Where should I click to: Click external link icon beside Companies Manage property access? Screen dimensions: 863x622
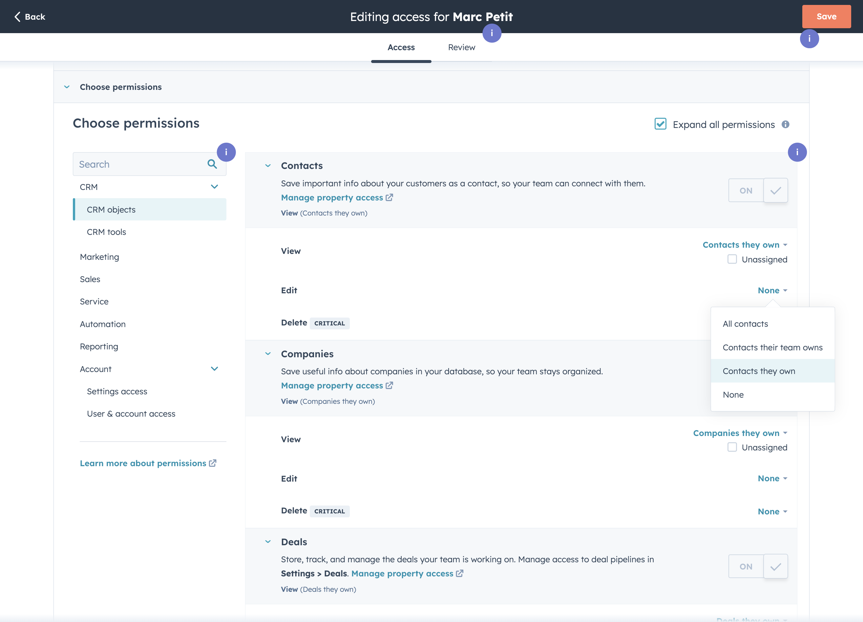pos(389,385)
